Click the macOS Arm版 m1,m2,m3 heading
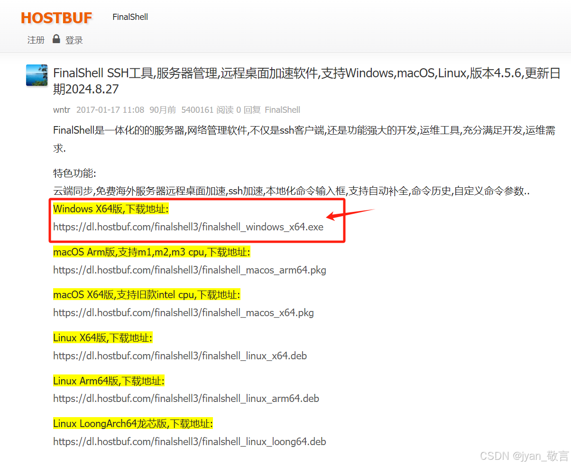This screenshot has width=571, height=465. point(152,252)
